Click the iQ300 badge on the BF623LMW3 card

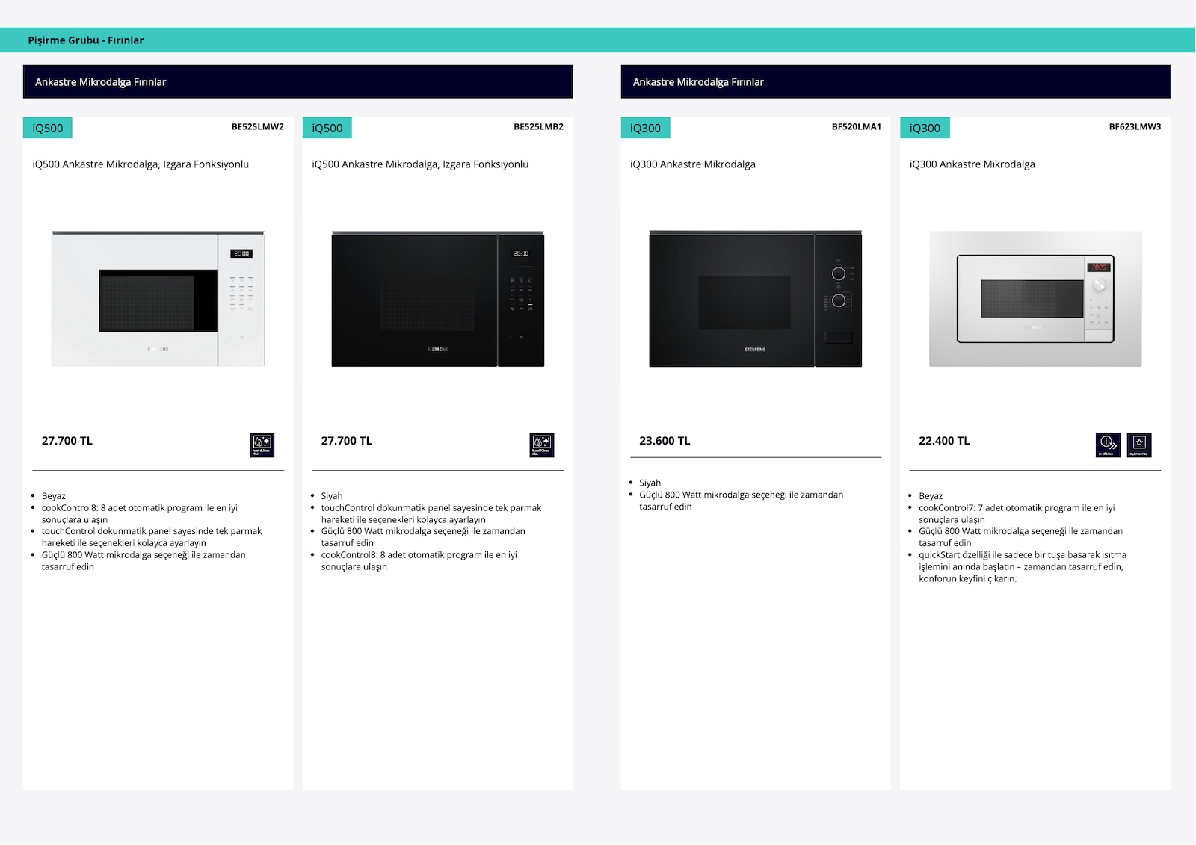925,128
